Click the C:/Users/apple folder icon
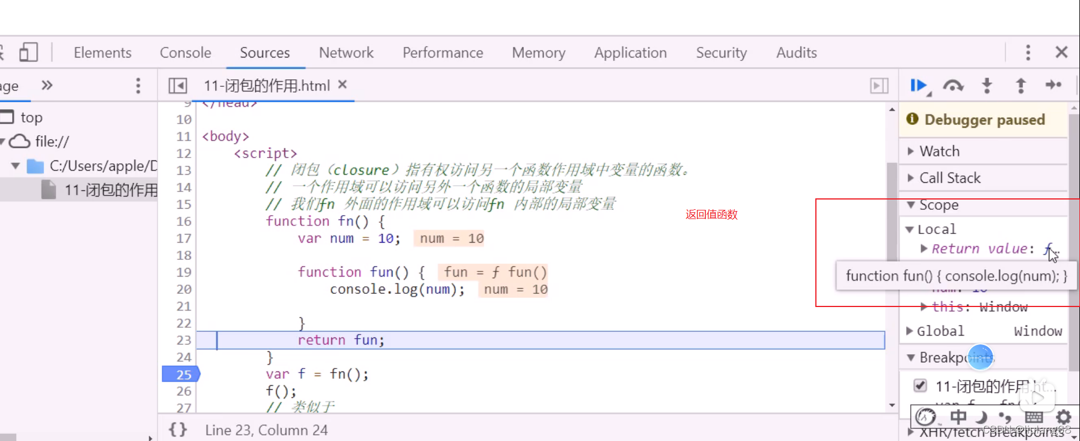1080x441 pixels. click(x=36, y=166)
